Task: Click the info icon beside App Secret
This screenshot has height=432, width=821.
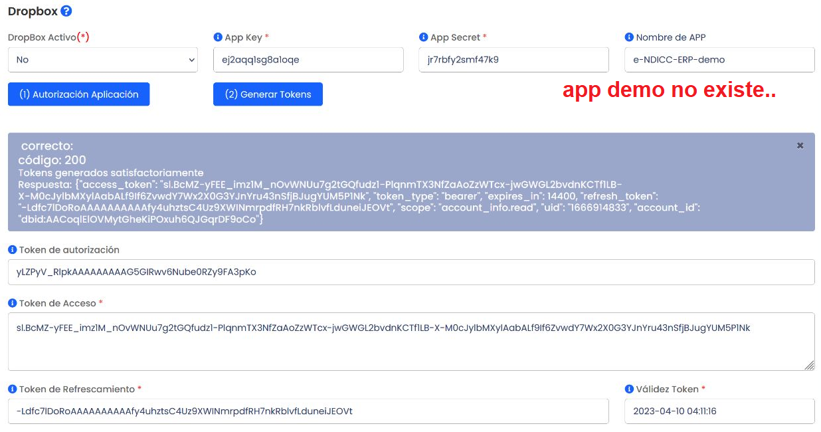Action: click(x=424, y=38)
